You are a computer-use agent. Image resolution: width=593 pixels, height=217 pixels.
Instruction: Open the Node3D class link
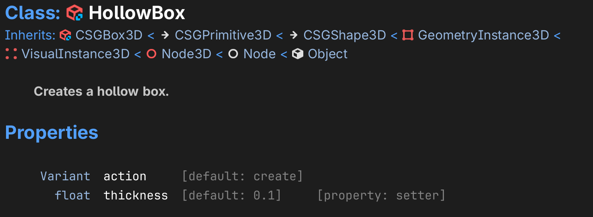[186, 54]
